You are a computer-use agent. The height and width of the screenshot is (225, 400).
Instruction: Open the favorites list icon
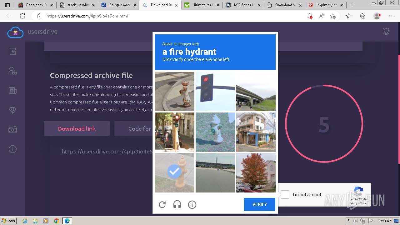point(349,16)
